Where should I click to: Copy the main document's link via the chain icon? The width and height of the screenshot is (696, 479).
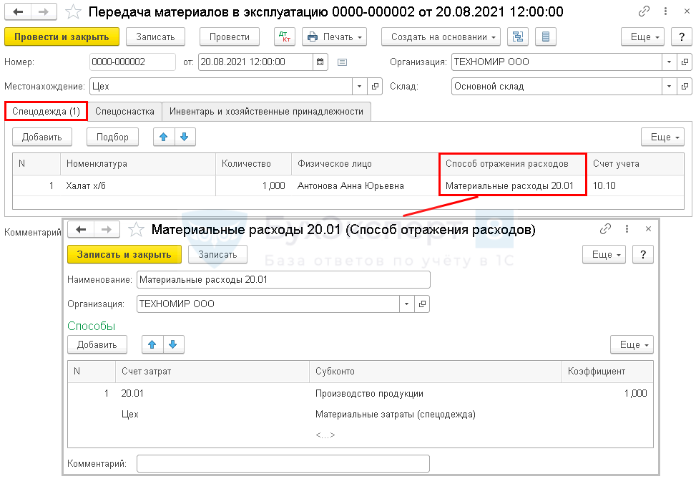coord(644,11)
